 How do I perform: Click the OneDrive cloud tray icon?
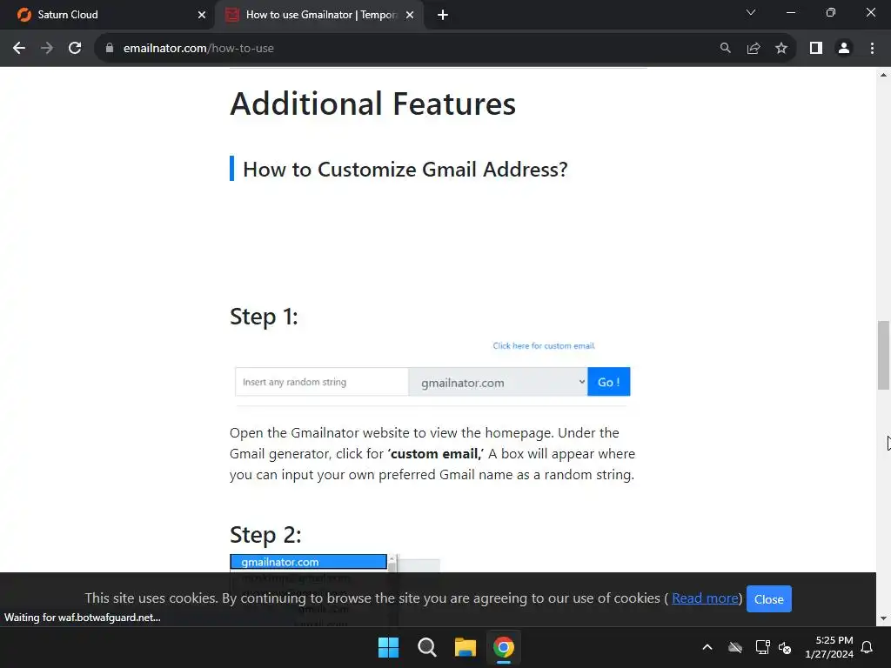pyautogui.click(x=734, y=647)
